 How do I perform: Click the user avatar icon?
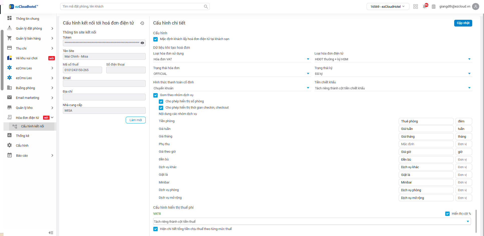pos(475,7)
